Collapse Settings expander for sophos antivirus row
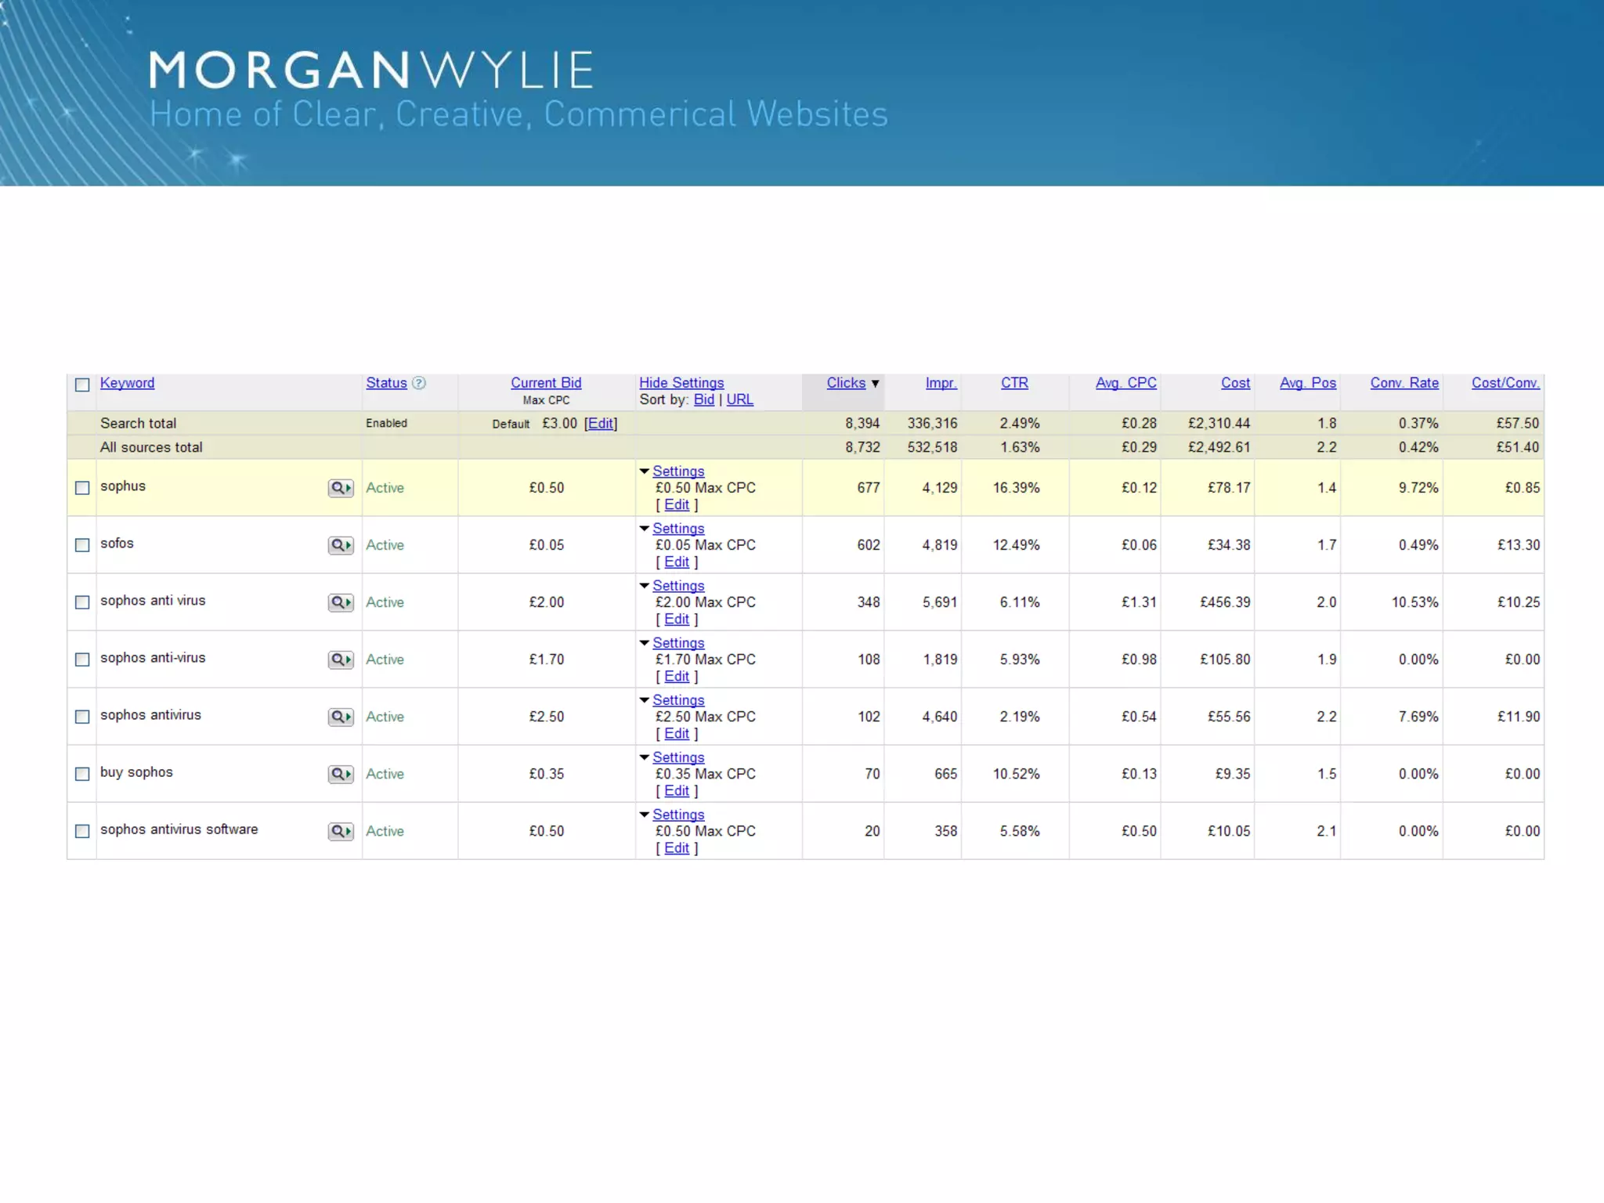The width and height of the screenshot is (1604, 1203). point(645,700)
